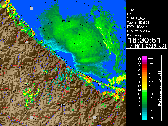
Task: Pick the cyan -7 dBZ legend swatch
Action: point(144,118)
